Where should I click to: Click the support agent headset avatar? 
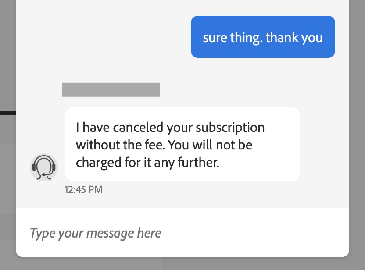pos(44,167)
